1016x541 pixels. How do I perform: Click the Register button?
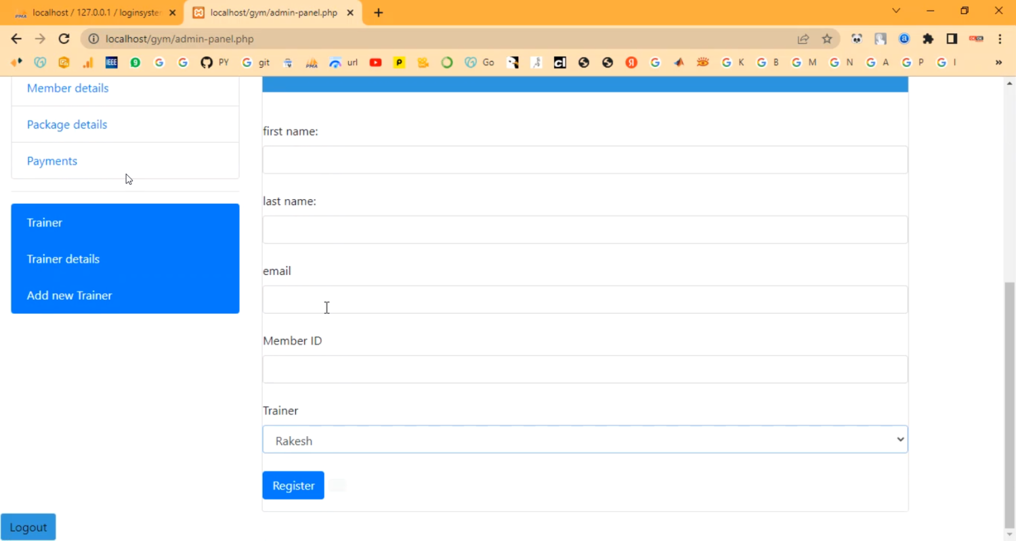(293, 485)
